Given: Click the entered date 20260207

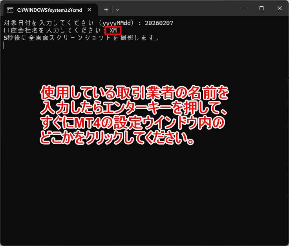Looking at the screenshot, I should (x=159, y=23).
